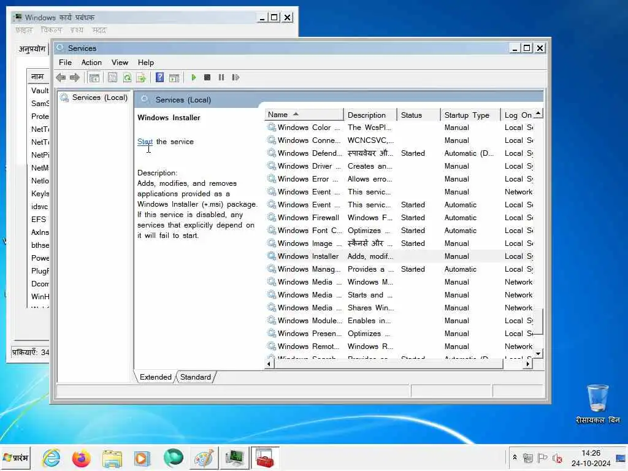Click the Action Pane toggle toolbar icon
The height and width of the screenshot is (471, 628).
pos(174,78)
